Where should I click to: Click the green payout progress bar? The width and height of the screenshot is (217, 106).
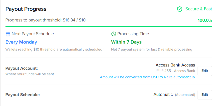108,26
